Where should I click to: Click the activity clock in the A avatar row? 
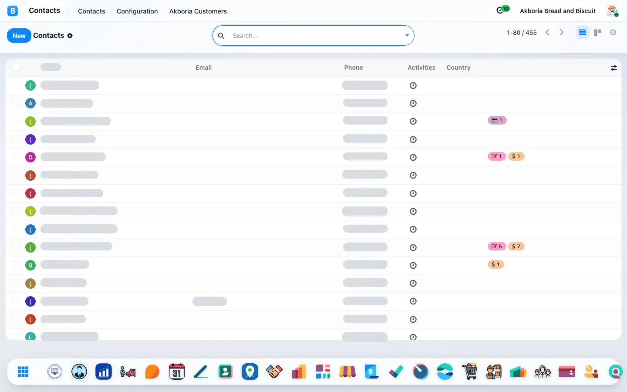[x=413, y=104]
